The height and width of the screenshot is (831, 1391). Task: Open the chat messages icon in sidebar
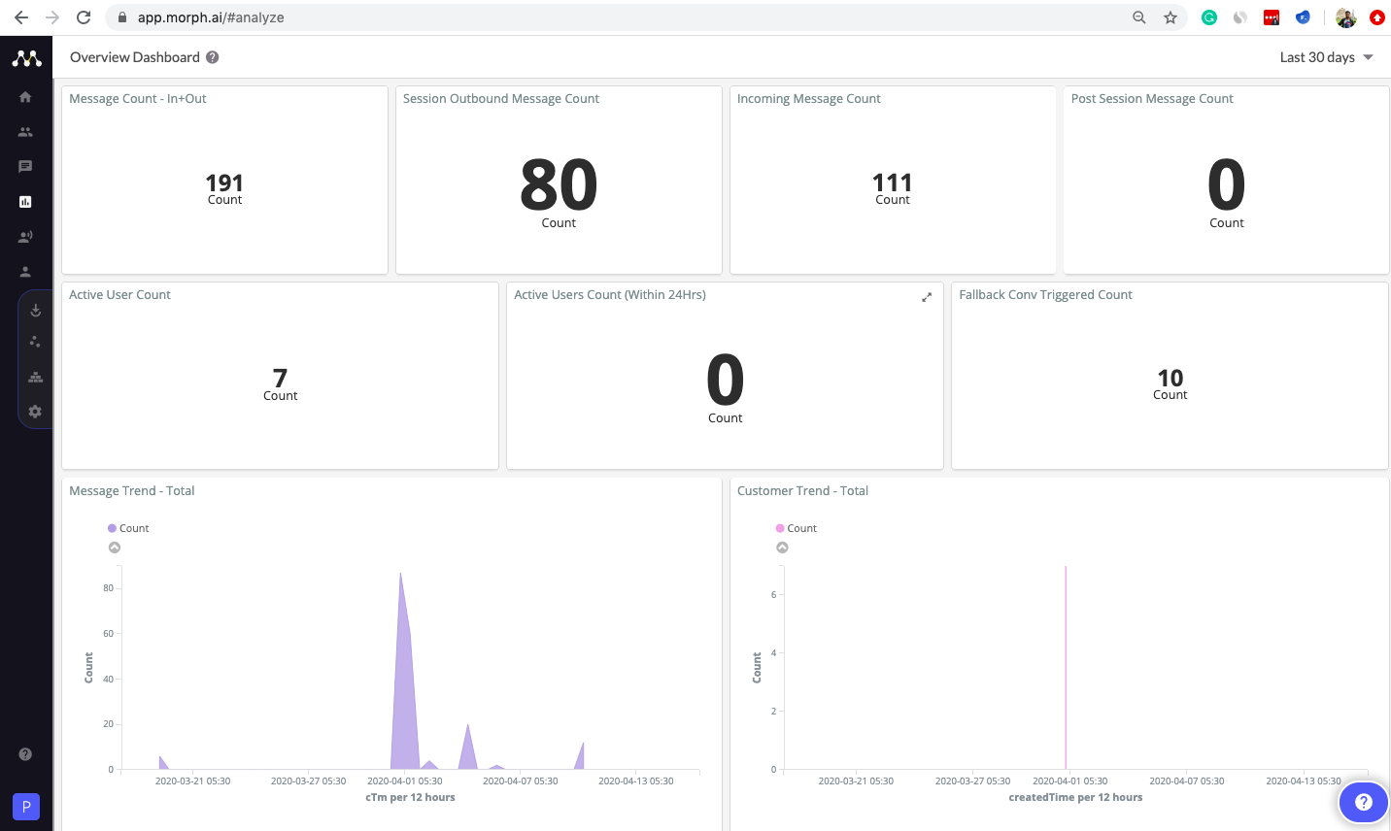[25, 167]
